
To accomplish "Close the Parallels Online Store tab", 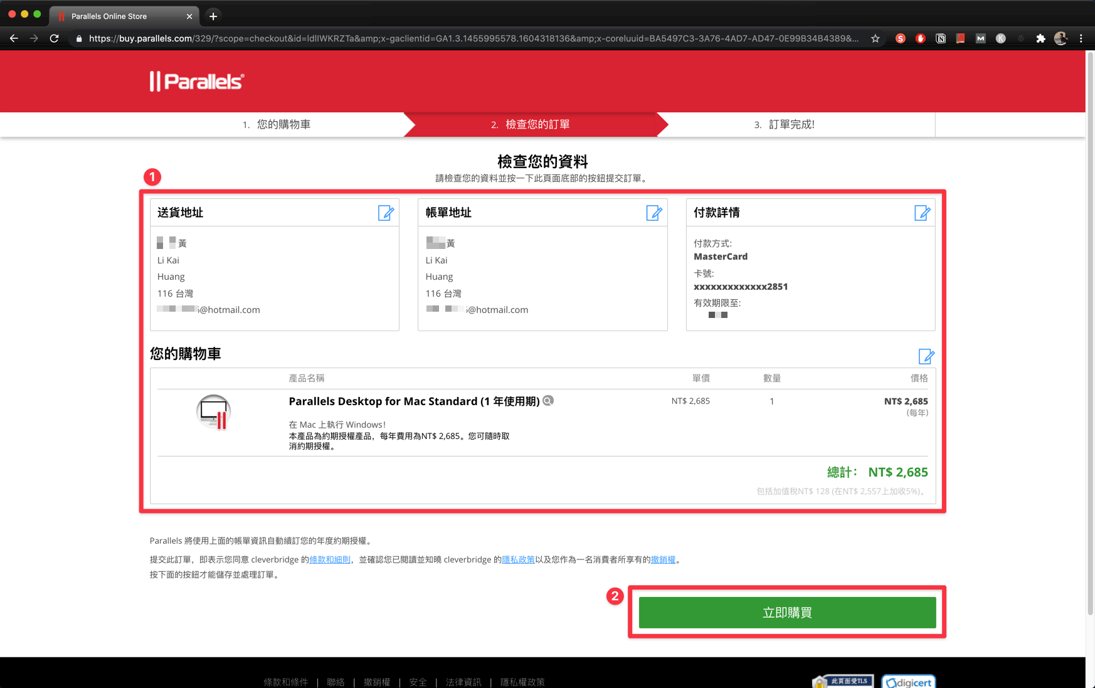I will click(x=189, y=16).
